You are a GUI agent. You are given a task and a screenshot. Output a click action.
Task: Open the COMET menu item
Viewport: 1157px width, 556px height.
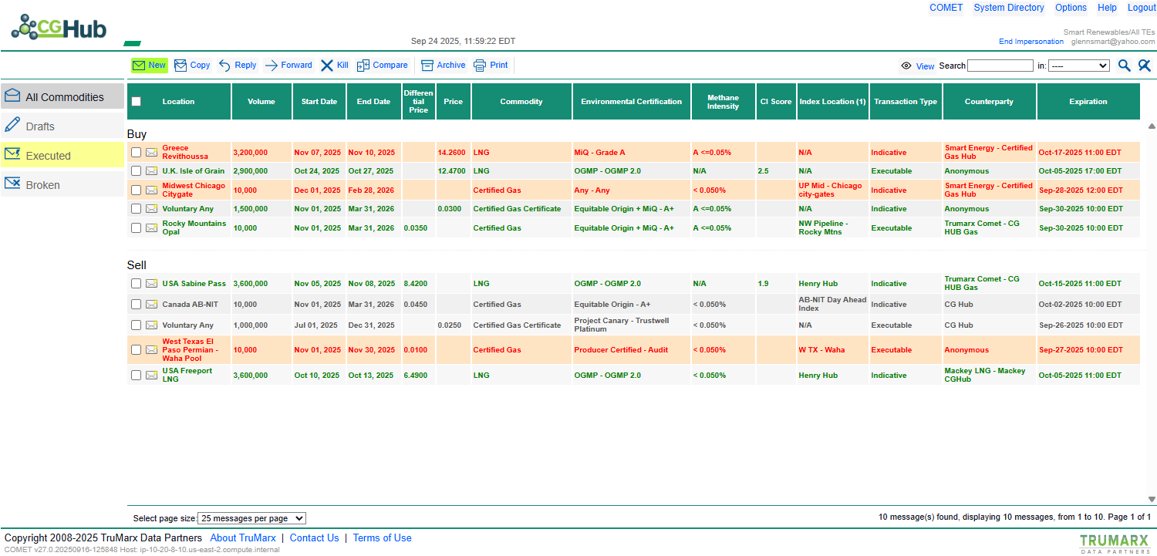point(946,8)
